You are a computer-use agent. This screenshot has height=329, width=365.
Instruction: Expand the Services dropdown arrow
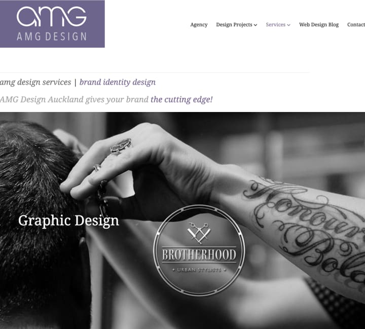coord(288,25)
